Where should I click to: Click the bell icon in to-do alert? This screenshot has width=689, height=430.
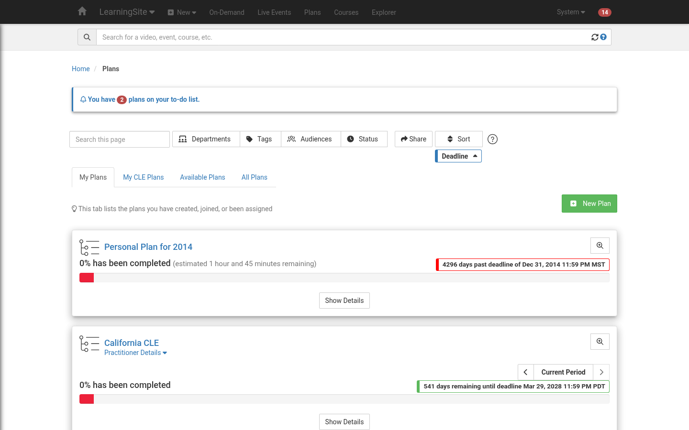[x=83, y=99]
